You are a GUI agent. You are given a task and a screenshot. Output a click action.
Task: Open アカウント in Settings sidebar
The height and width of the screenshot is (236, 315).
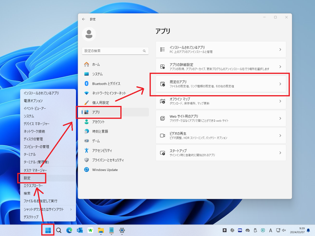pos(115,122)
